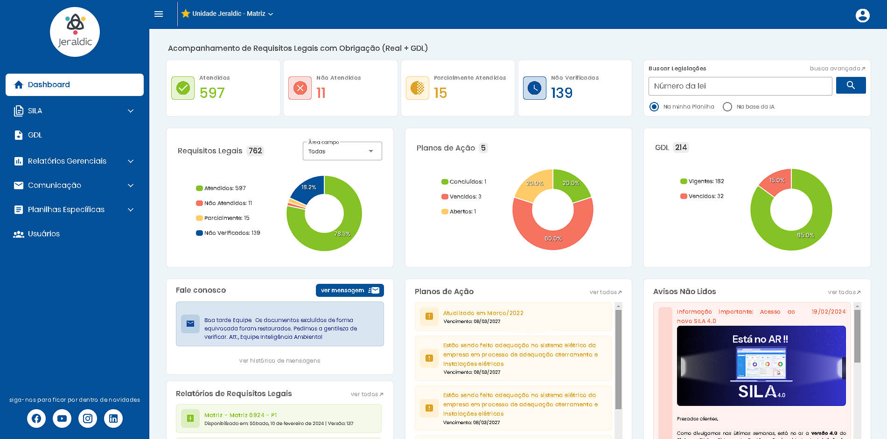The width and height of the screenshot is (887, 439).
Task: Open the busca avançada link
Action: [x=838, y=69]
